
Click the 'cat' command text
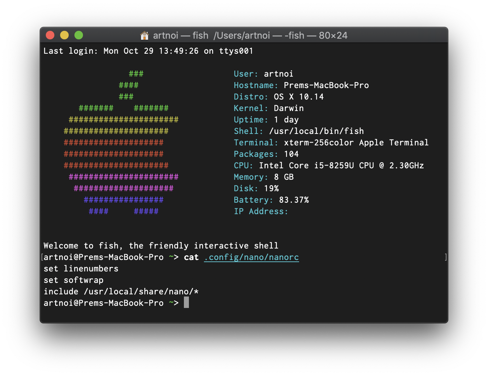191,257
